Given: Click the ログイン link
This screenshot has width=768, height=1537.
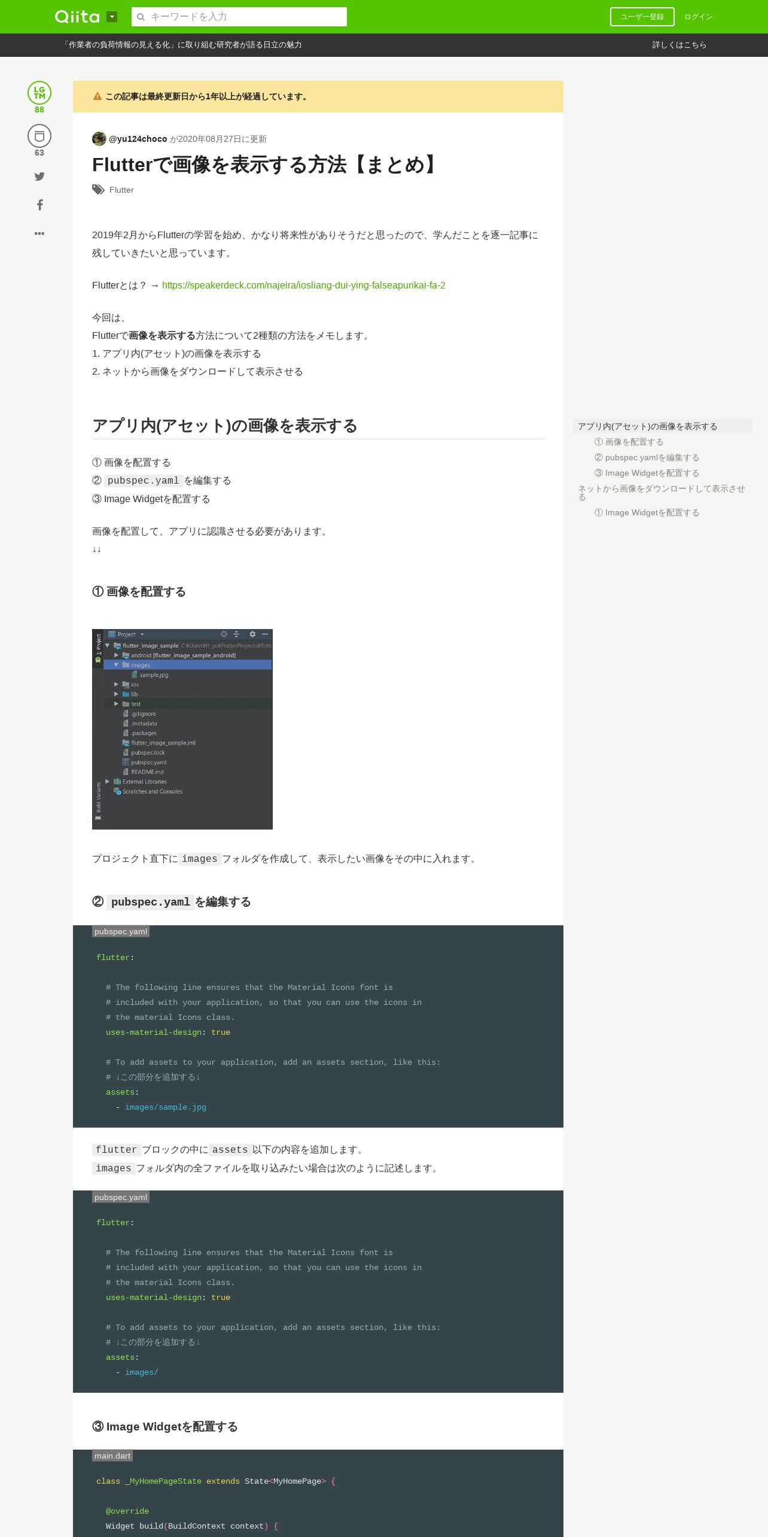Looking at the screenshot, I should point(699,17).
